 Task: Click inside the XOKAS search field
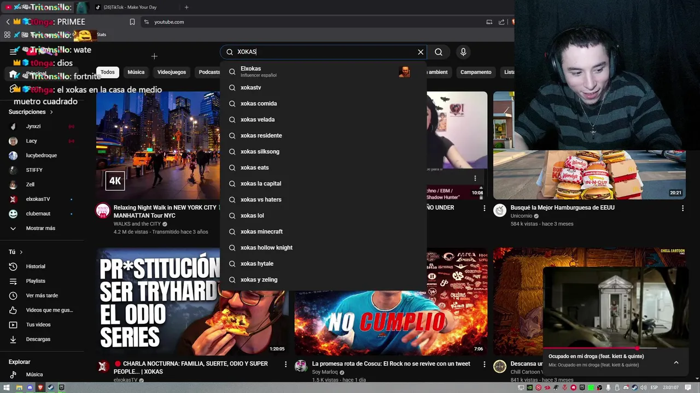pos(323,52)
